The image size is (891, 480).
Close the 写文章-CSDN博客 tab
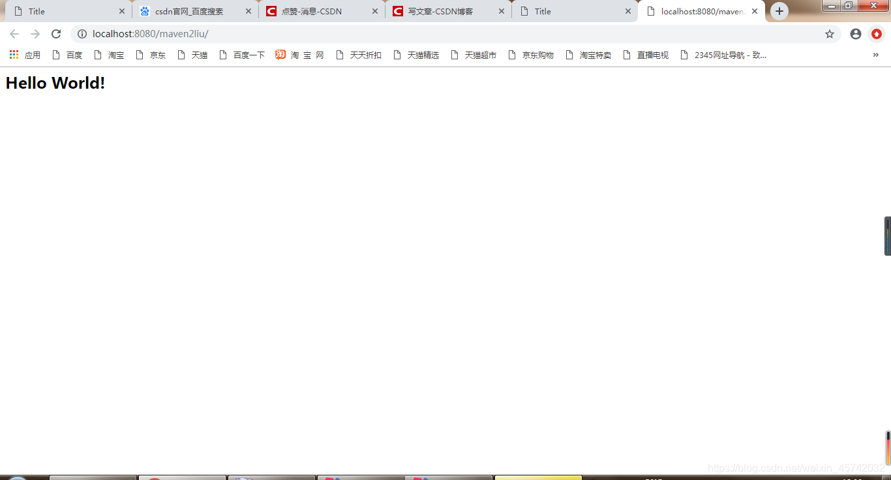[x=502, y=11]
